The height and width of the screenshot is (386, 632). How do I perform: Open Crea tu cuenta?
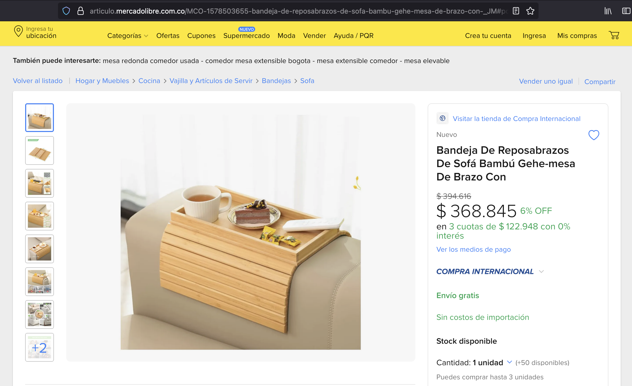[x=488, y=36]
